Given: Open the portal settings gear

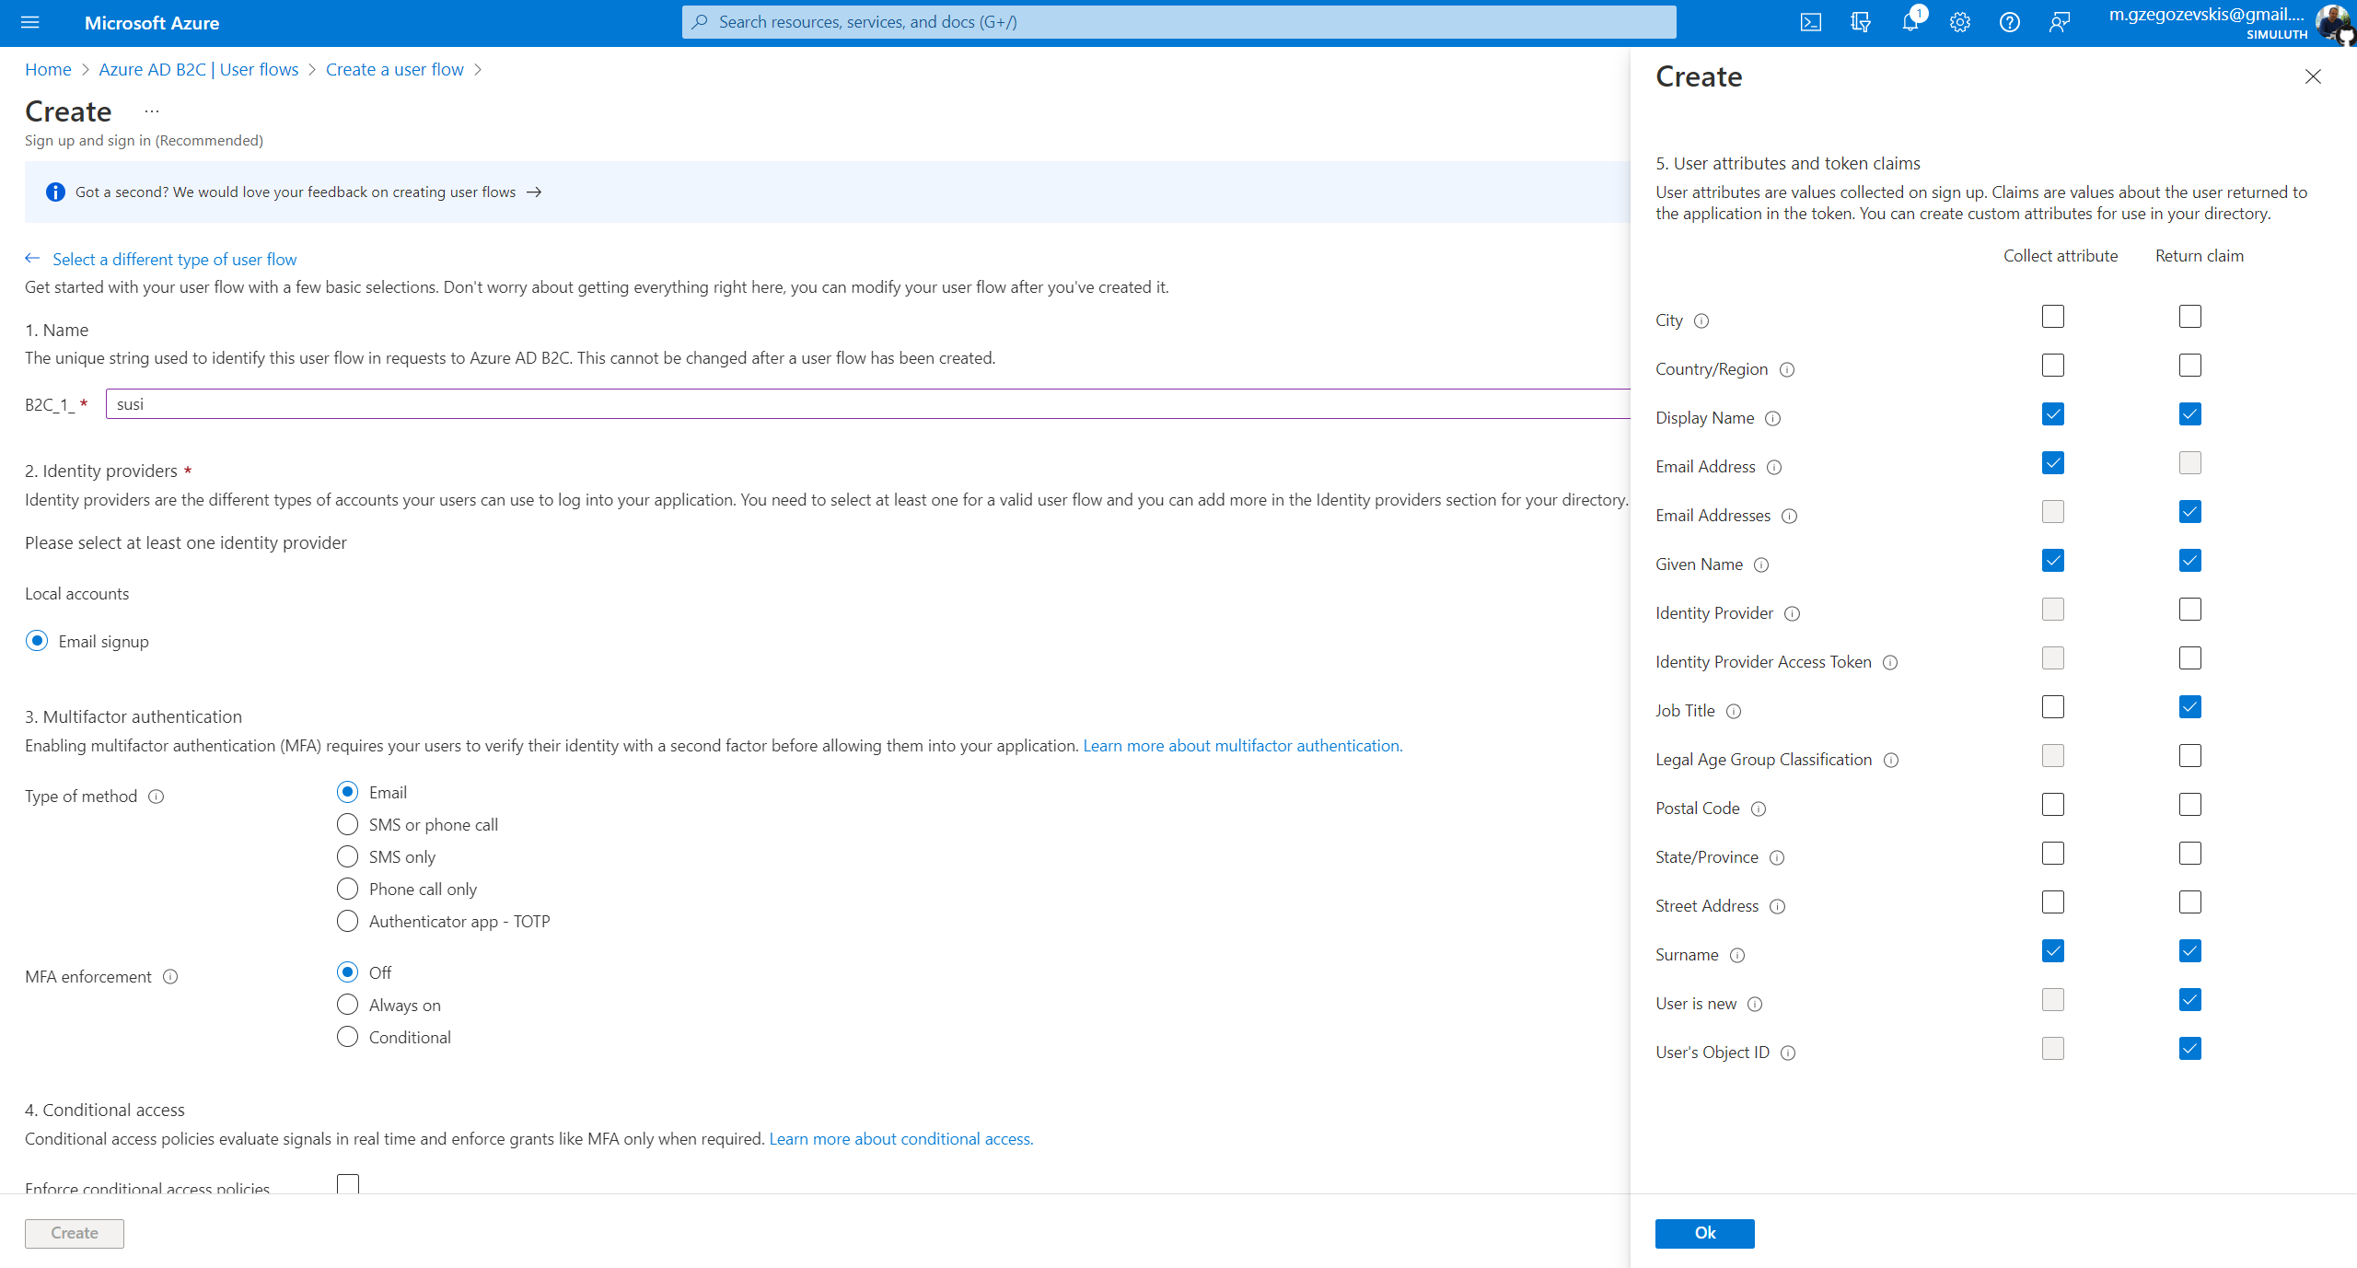Looking at the screenshot, I should [1959, 21].
